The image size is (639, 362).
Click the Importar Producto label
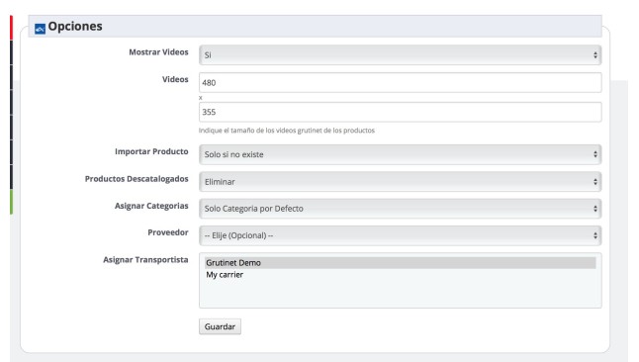[x=151, y=151]
